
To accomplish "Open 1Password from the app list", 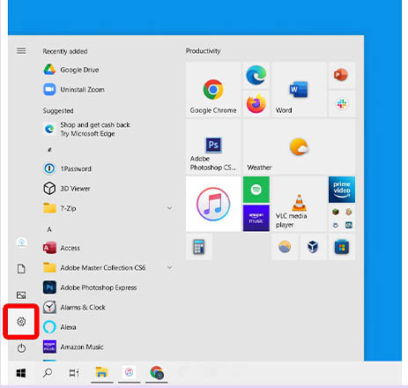I will click(109, 168).
